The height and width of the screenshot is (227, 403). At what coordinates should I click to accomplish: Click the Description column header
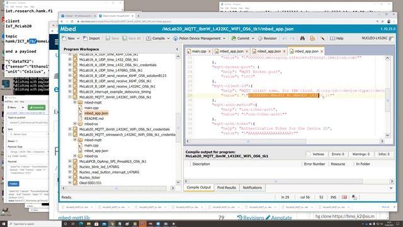(x=201, y=164)
